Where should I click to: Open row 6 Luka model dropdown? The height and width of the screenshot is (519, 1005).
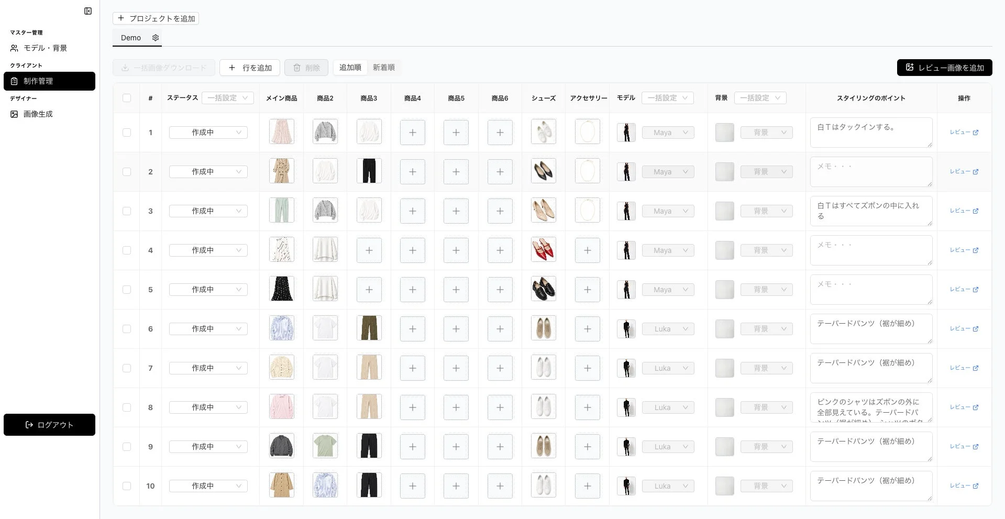[x=668, y=329]
